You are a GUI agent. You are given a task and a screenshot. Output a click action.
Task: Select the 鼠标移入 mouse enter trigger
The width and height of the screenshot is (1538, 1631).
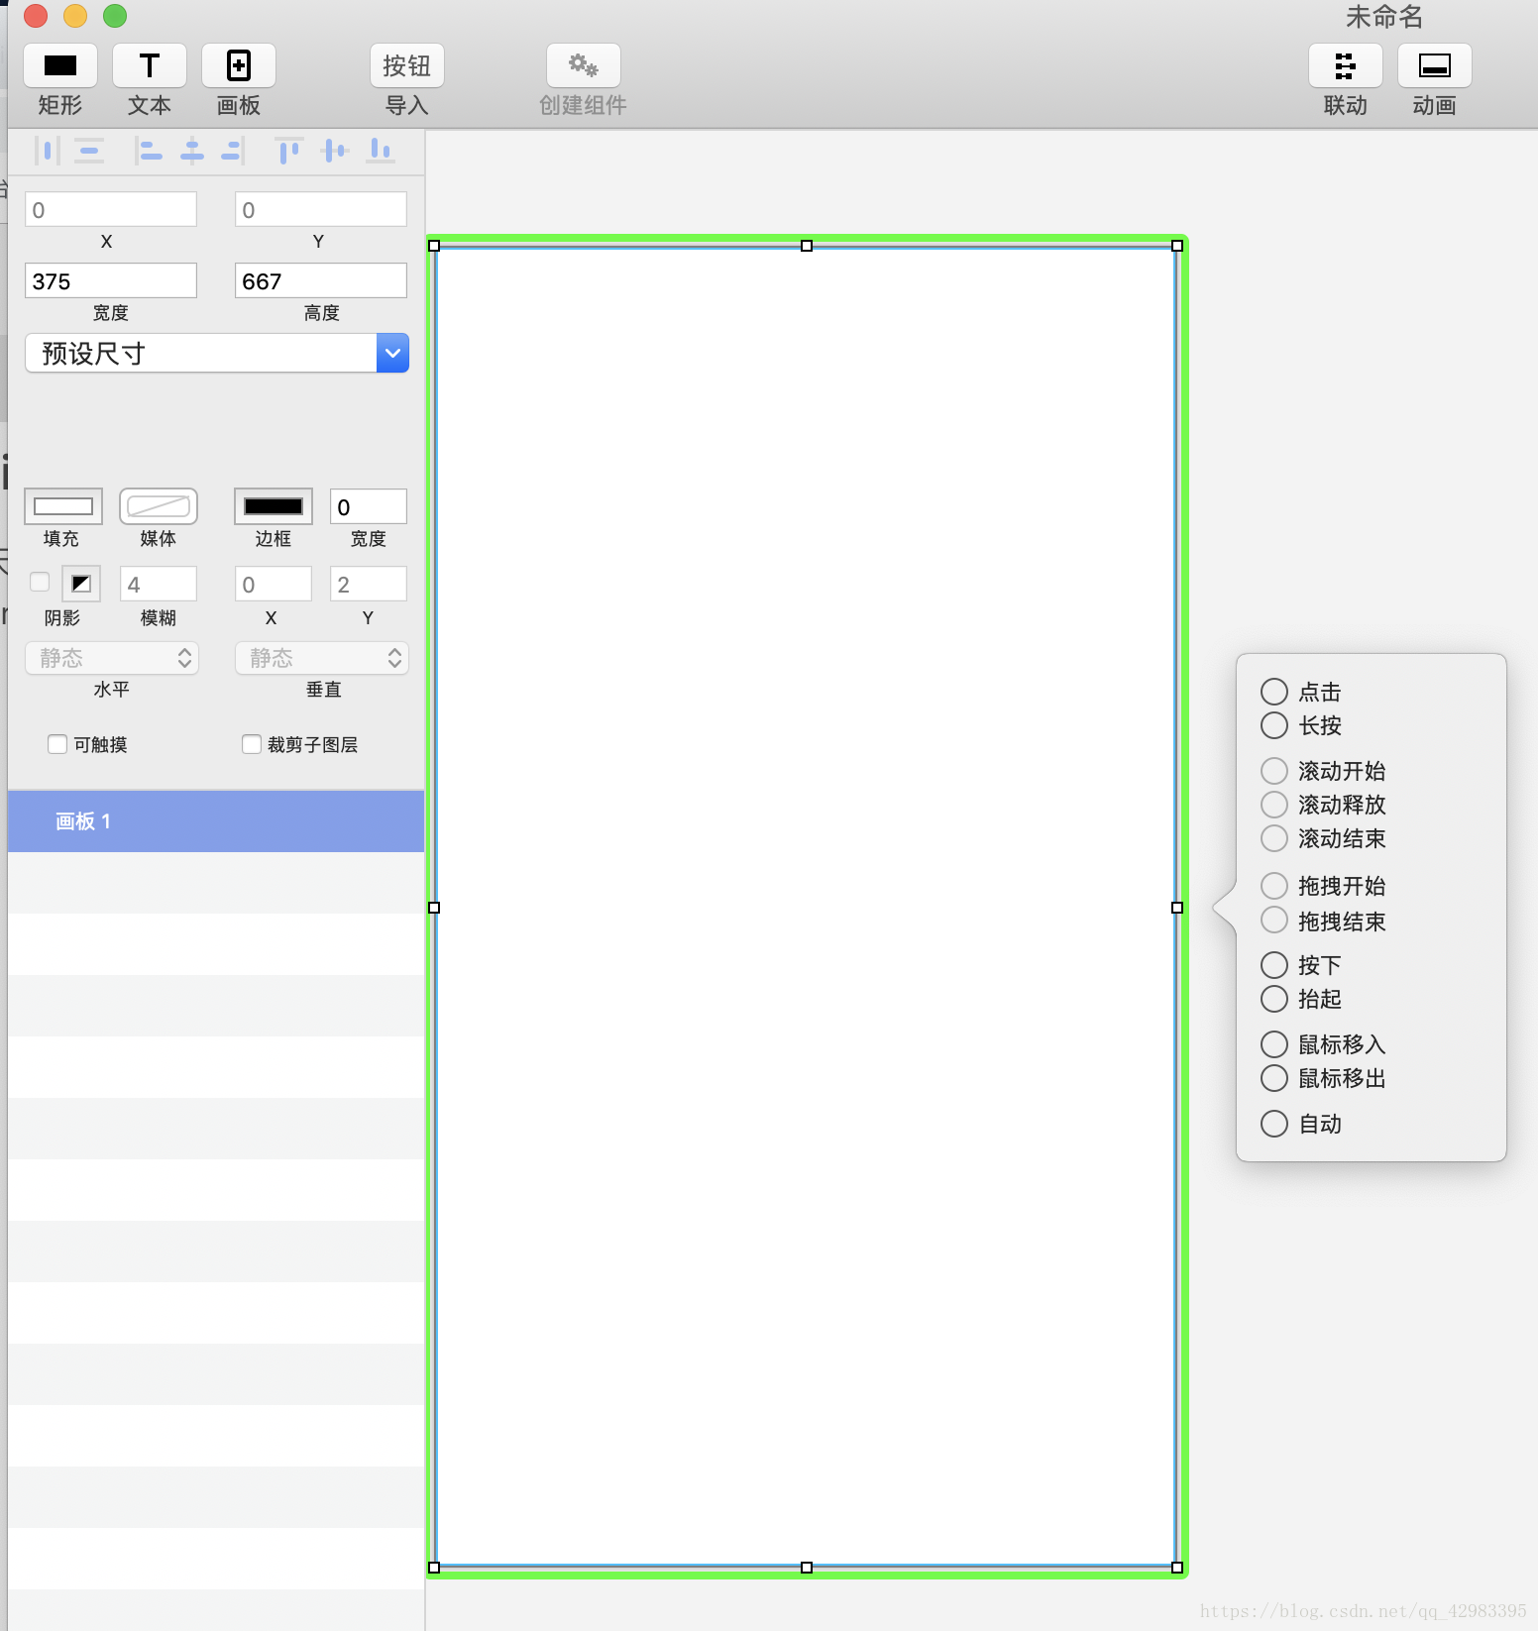(1274, 1044)
